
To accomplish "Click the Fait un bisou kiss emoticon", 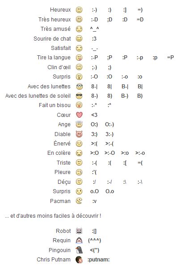I will click(x=79, y=105).
